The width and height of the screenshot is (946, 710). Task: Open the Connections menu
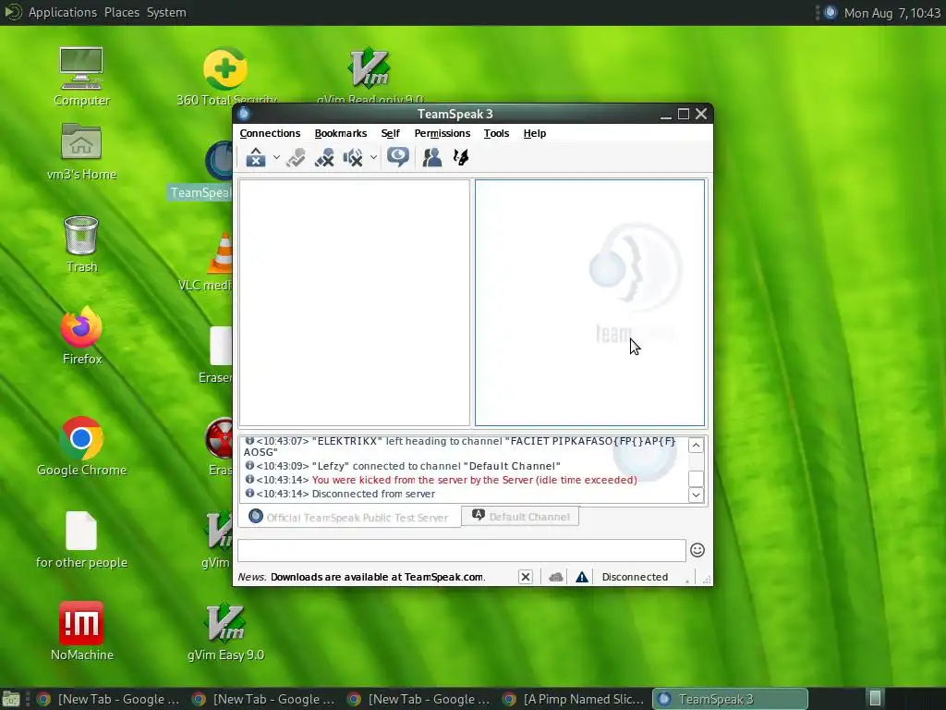coord(270,133)
